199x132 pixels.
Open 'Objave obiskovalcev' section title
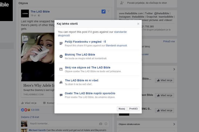(129, 124)
